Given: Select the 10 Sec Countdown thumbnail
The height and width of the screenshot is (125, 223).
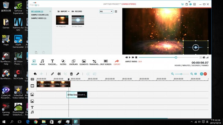Looking at the screenshot, I should (78, 21).
